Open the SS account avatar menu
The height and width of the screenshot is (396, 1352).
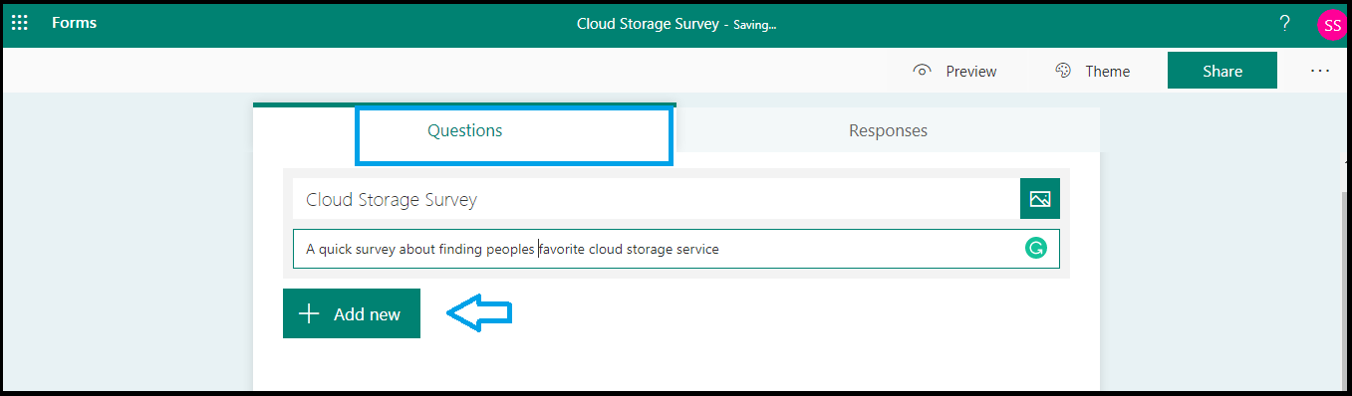click(x=1332, y=25)
